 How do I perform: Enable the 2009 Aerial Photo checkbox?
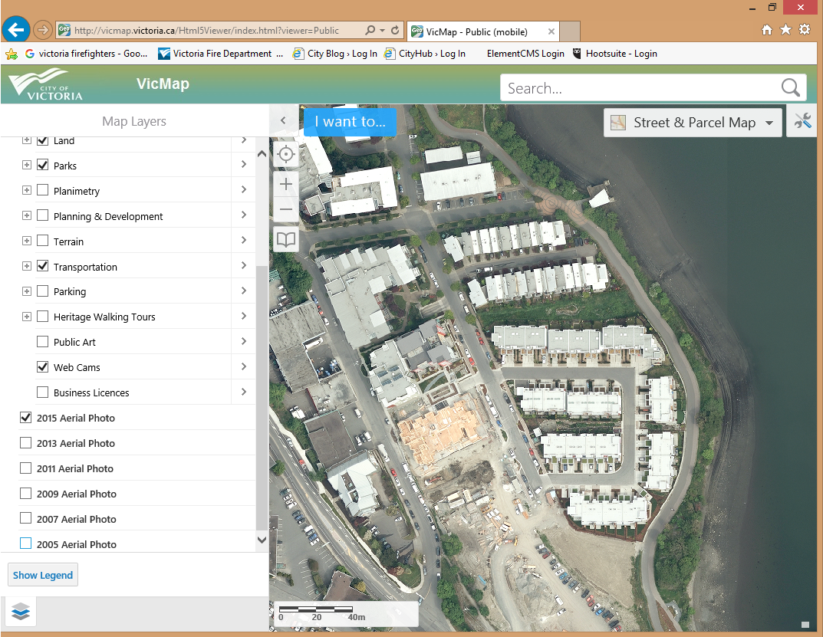pos(25,493)
